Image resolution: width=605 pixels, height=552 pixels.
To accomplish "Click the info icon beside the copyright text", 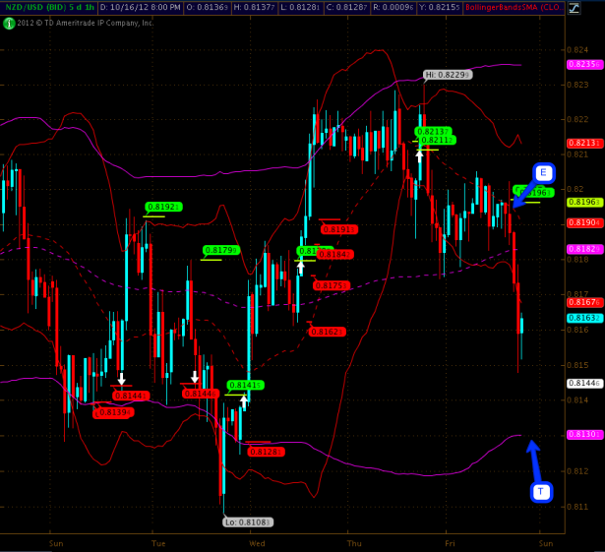I will [x=9, y=23].
